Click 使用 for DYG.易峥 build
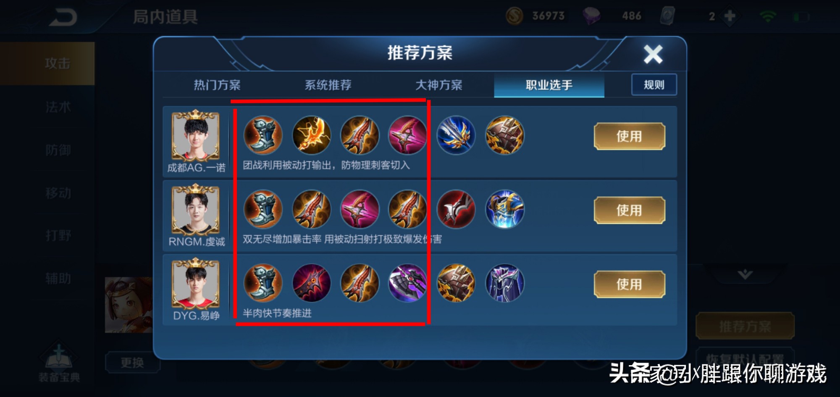840x397 pixels. [x=629, y=284]
